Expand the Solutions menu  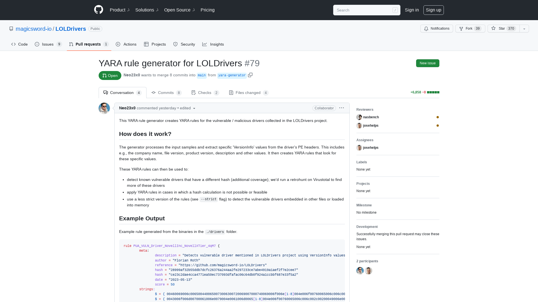click(x=147, y=10)
